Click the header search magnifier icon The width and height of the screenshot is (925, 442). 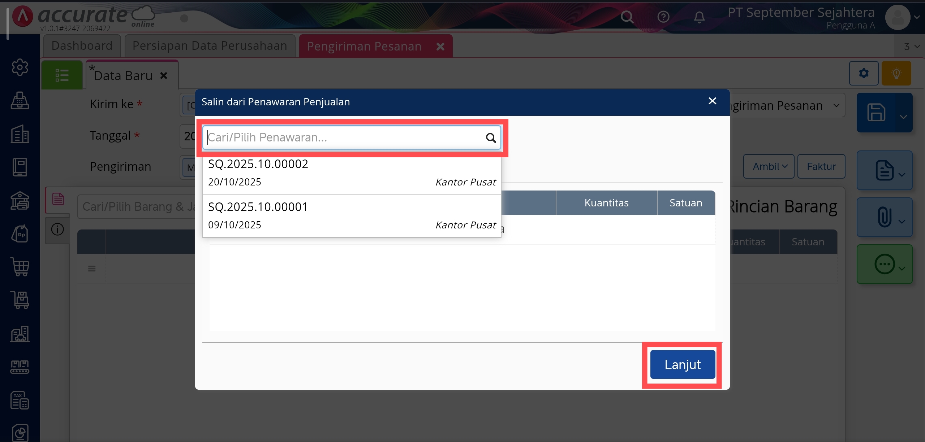point(627,17)
